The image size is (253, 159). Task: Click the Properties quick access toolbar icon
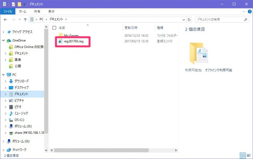point(13,4)
